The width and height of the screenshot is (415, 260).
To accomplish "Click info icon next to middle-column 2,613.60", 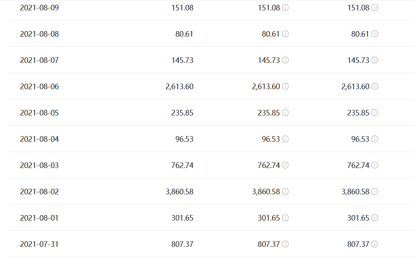I will [285, 86].
